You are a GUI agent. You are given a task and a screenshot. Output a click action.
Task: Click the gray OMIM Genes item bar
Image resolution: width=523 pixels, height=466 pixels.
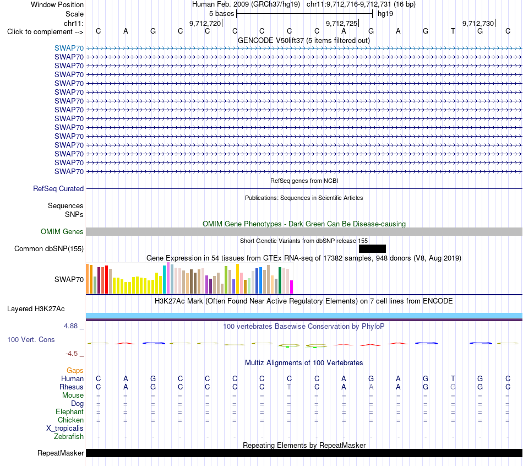pyautogui.click(x=304, y=232)
